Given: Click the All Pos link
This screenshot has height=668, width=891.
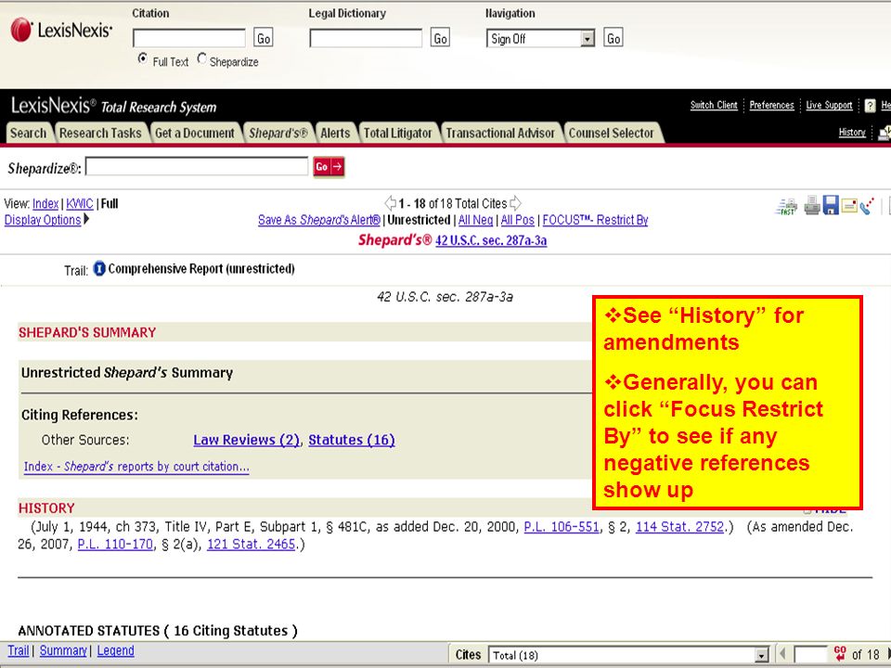Looking at the screenshot, I should pyautogui.click(x=518, y=220).
